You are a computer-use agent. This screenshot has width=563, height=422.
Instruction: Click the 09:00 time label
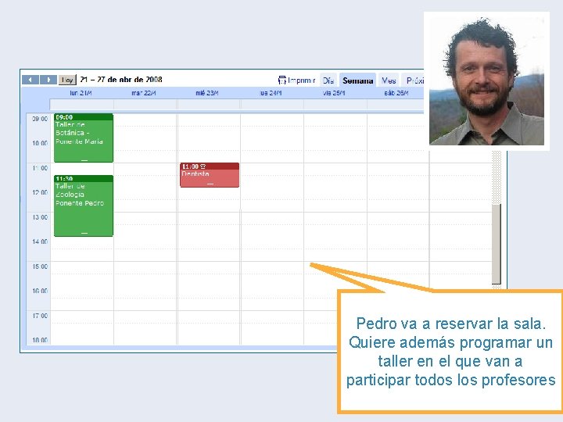click(x=40, y=119)
